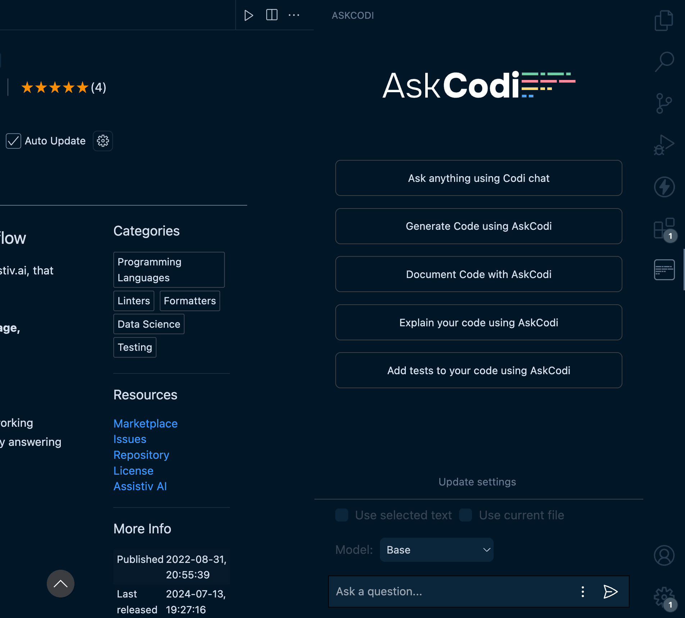Viewport: 685px width, 618px height.
Task: Enable the Use selected text checkbox
Action: pyautogui.click(x=342, y=515)
